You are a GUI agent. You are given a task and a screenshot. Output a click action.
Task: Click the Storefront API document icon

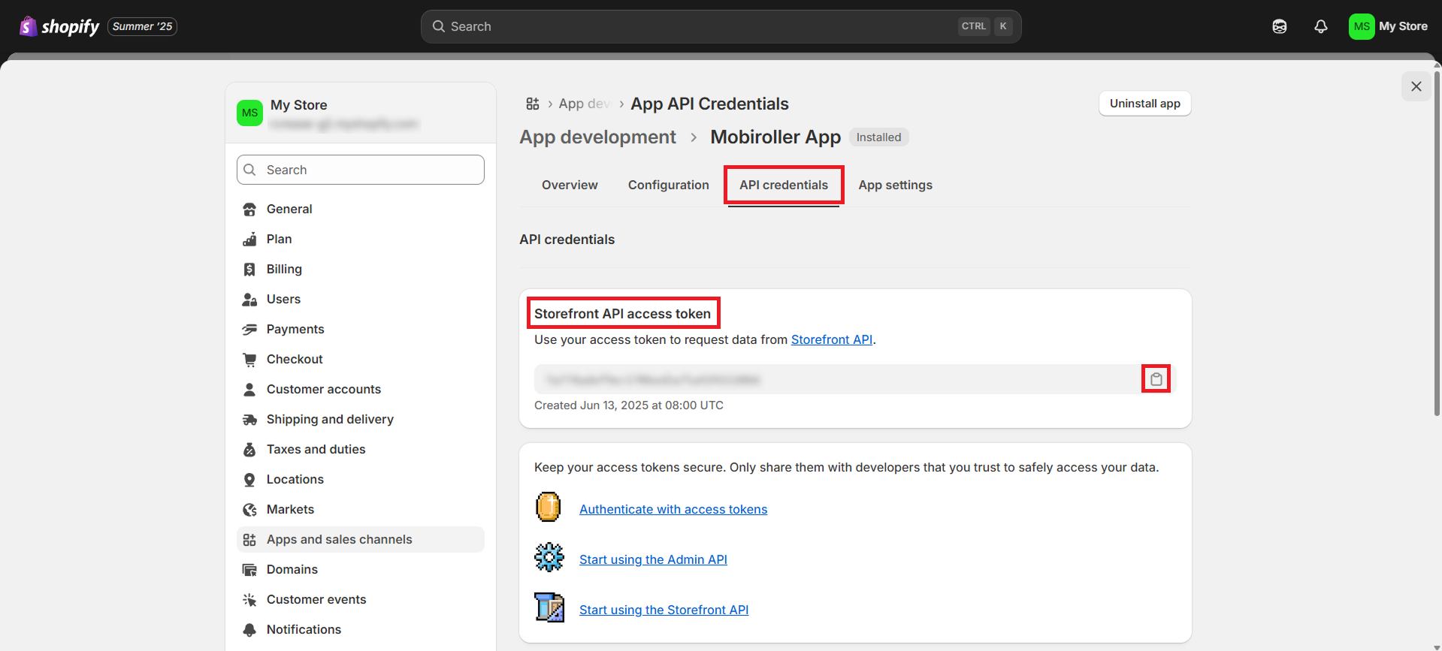point(549,607)
